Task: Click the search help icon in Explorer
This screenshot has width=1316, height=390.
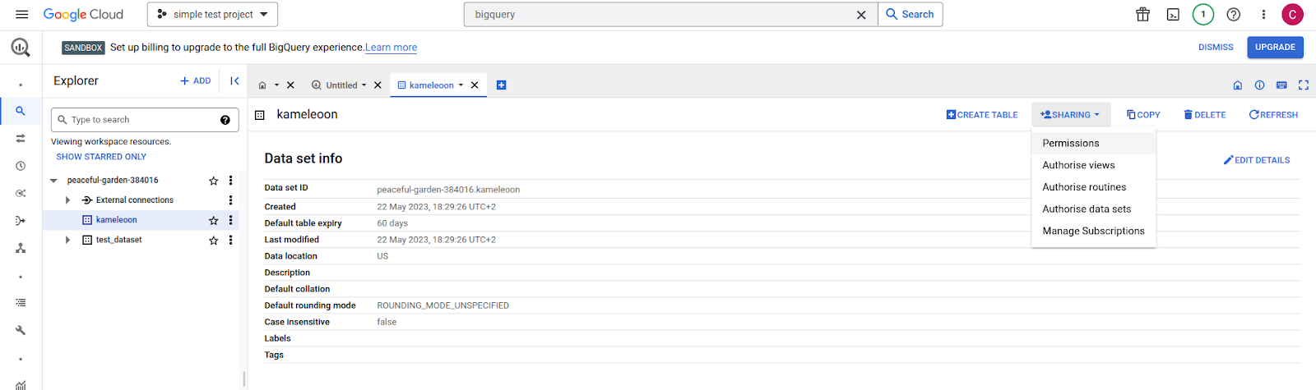Action: pos(225,120)
